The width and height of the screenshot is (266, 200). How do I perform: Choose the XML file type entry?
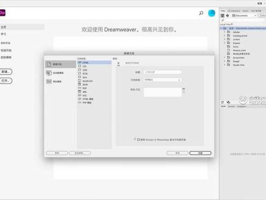pos(94,92)
